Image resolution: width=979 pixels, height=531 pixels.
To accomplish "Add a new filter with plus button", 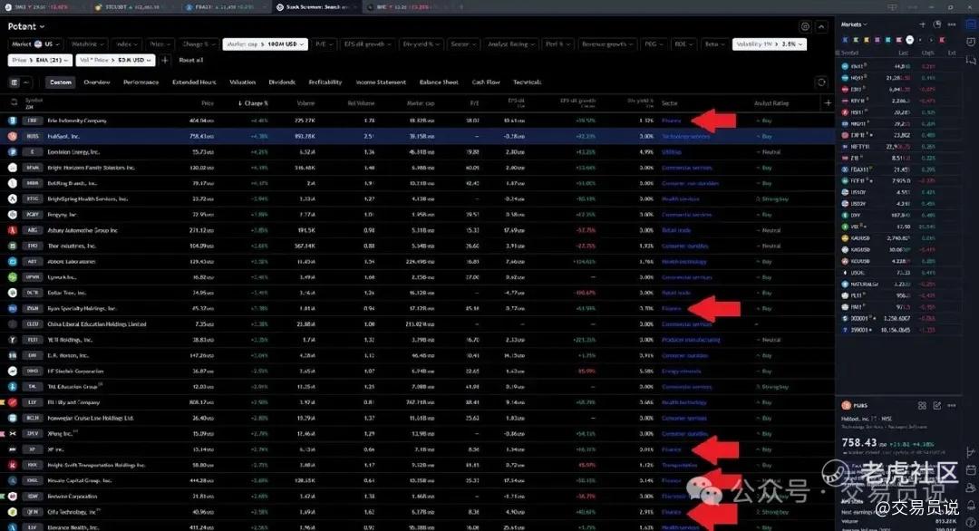I will coord(165,61).
